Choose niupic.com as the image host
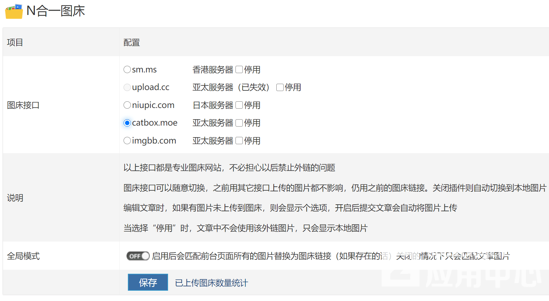The width and height of the screenshot is (549, 301). (127, 105)
